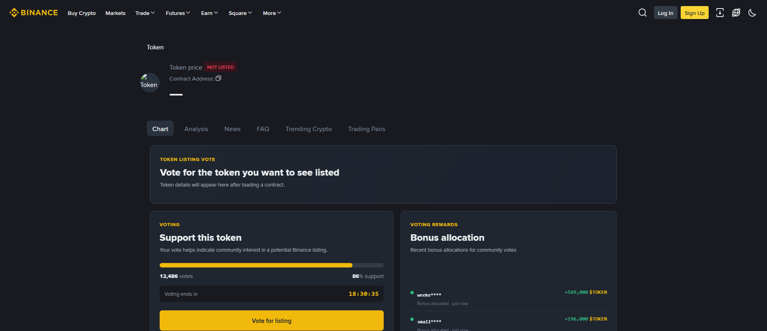767x331 pixels.
Task: Open Buy Crypto in the navigation
Action: pyautogui.click(x=82, y=13)
